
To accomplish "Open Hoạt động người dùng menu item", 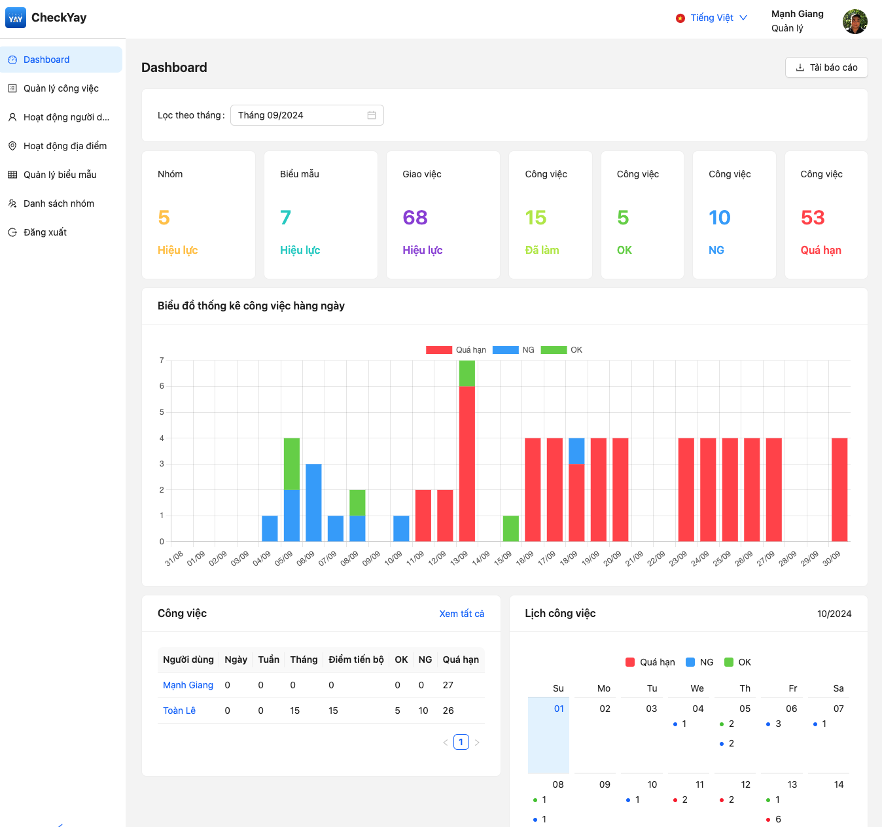I will [x=61, y=117].
